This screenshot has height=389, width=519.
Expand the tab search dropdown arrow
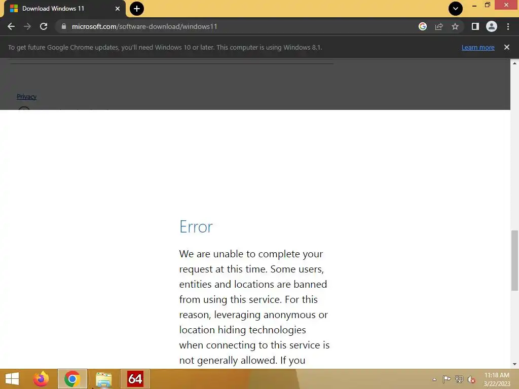[x=456, y=9]
